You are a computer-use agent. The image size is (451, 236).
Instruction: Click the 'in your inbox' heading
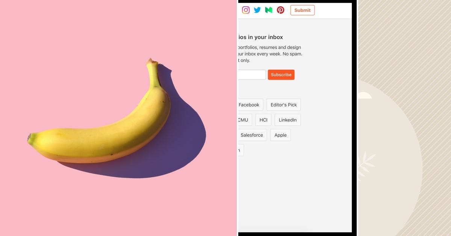[260, 37]
